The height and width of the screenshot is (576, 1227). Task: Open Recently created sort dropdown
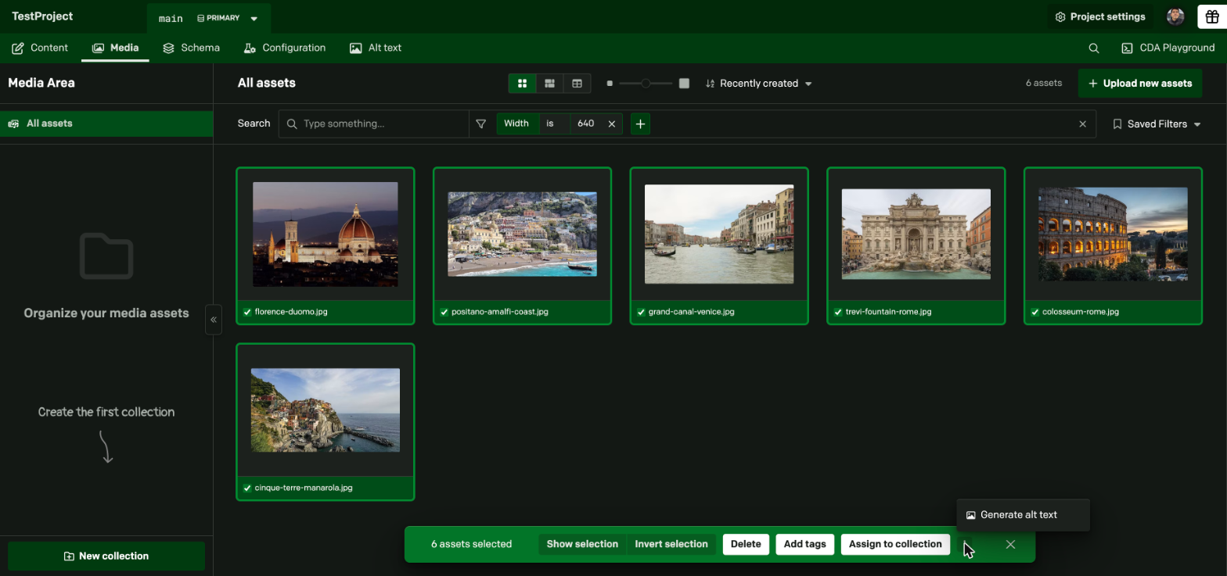[x=758, y=84]
